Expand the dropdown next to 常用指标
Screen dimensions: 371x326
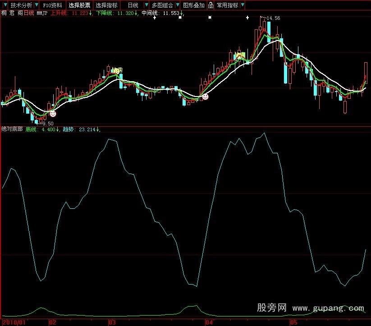(242, 4)
